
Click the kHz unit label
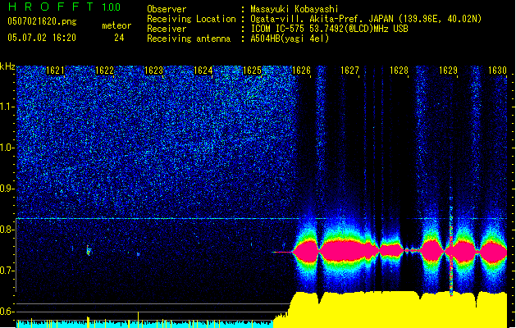click(7, 66)
